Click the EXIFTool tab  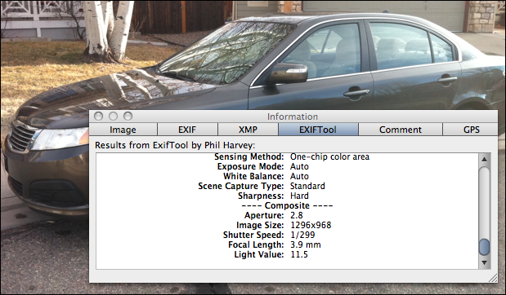[x=318, y=130]
